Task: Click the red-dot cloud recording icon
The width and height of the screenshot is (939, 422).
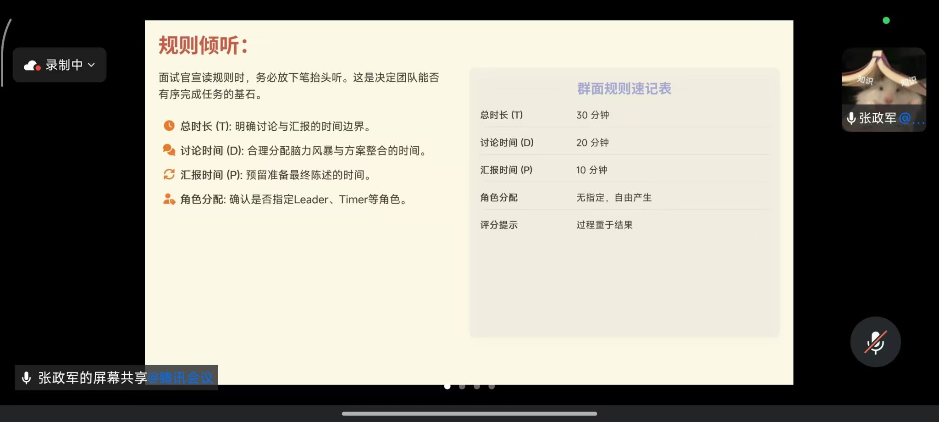Action: [x=32, y=66]
